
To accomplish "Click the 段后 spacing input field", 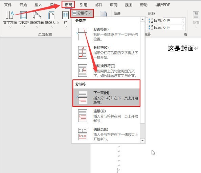I will (x=172, y=27).
